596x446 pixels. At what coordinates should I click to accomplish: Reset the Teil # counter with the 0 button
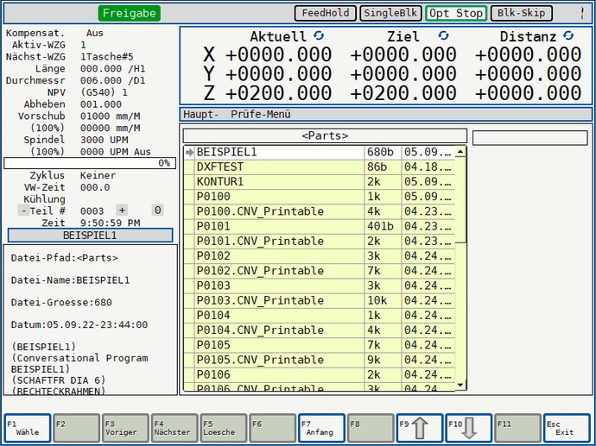[157, 210]
